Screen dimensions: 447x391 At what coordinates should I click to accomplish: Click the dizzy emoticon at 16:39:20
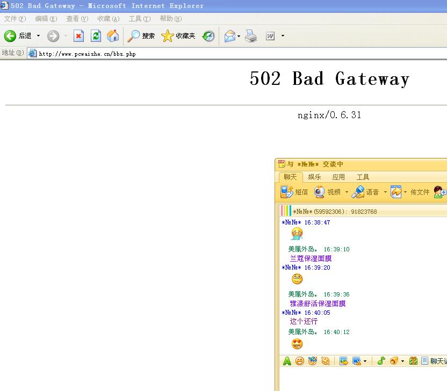click(297, 279)
